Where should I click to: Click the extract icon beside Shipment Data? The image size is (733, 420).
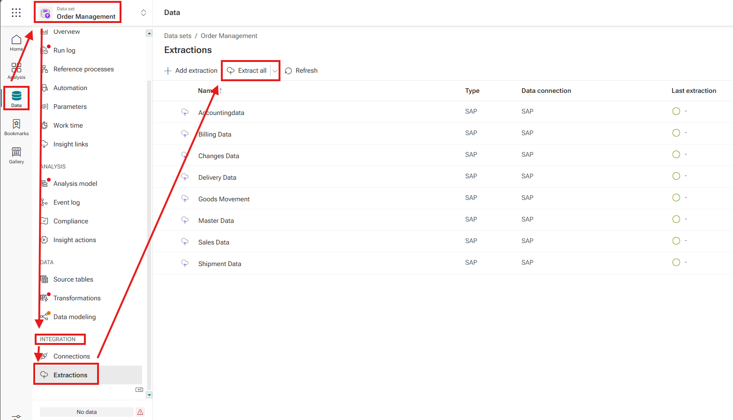(185, 263)
